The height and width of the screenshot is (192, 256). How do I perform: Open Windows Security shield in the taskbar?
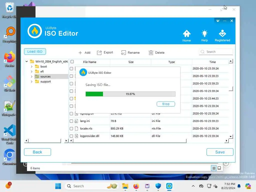(158, 186)
